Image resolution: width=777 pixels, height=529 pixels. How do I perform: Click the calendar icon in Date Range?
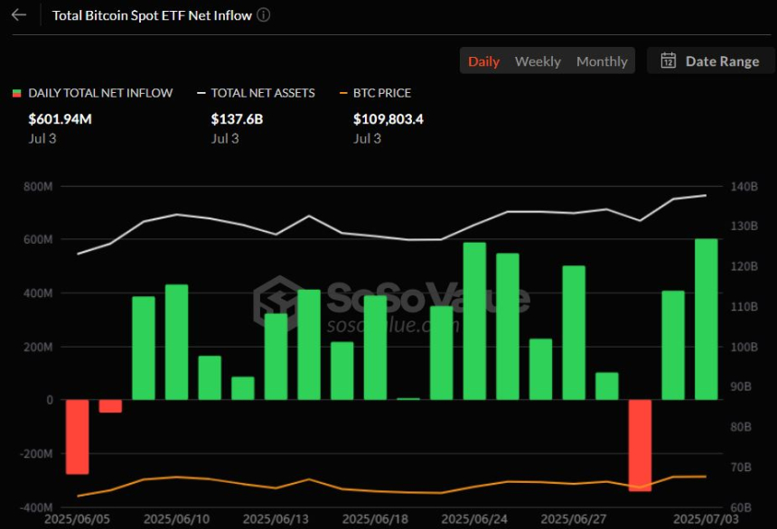[669, 61]
